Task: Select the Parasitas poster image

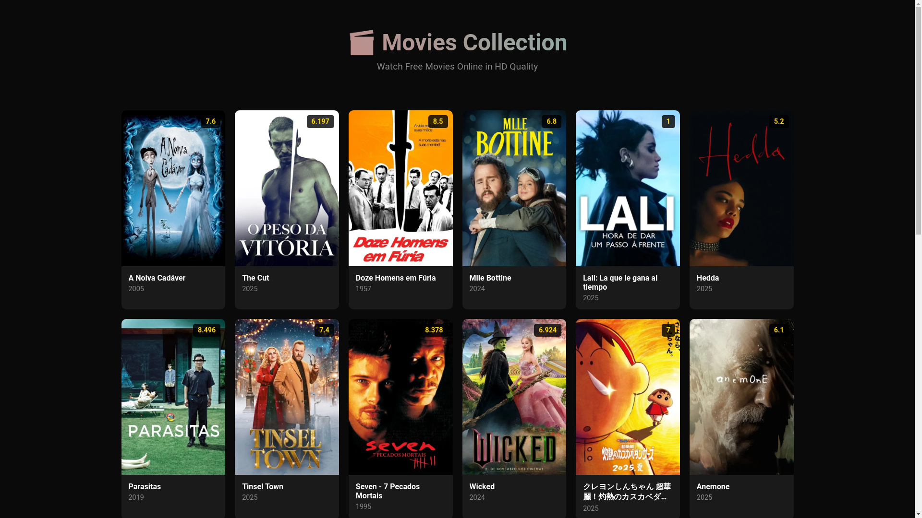Action: click(x=173, y=397)
